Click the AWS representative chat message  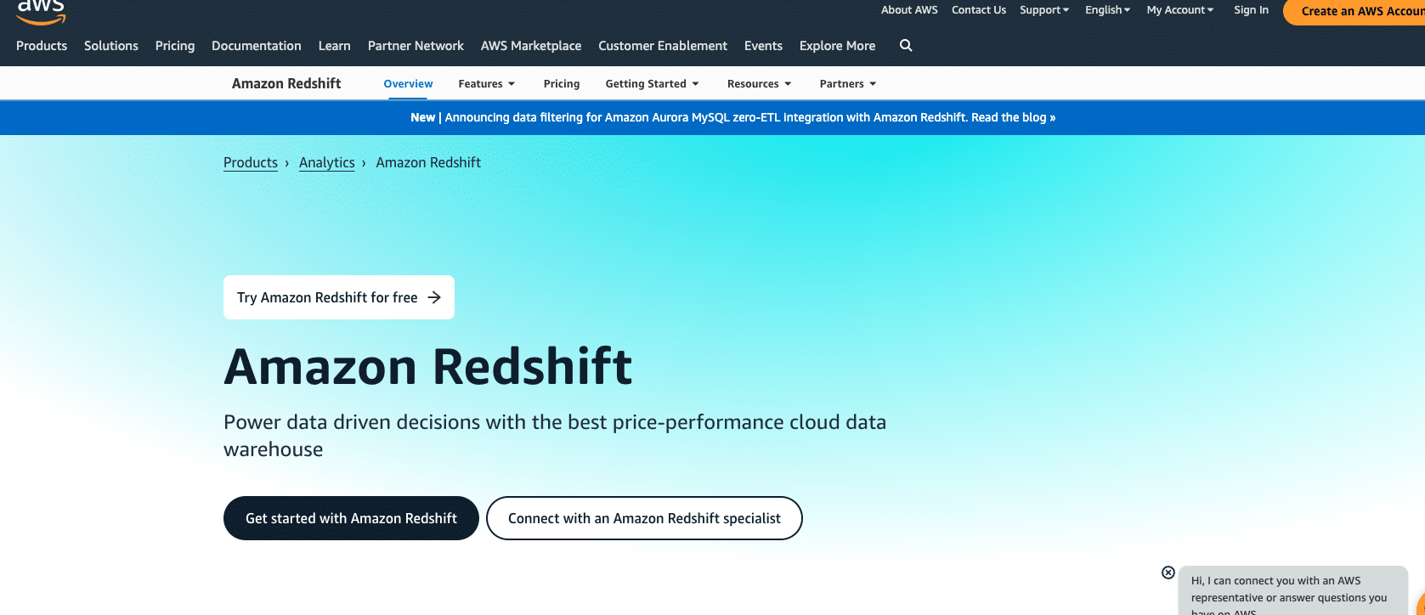[x=1293, y=592]
